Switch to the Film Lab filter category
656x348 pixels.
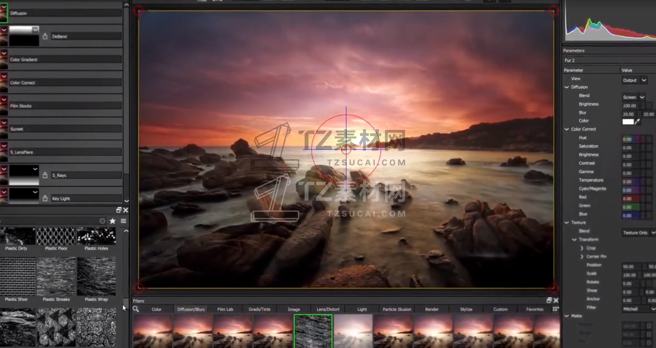225,309
